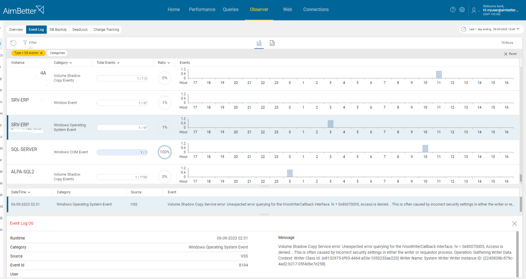Open the Change Tracking tab
The image size is (526, 279).
106,30
